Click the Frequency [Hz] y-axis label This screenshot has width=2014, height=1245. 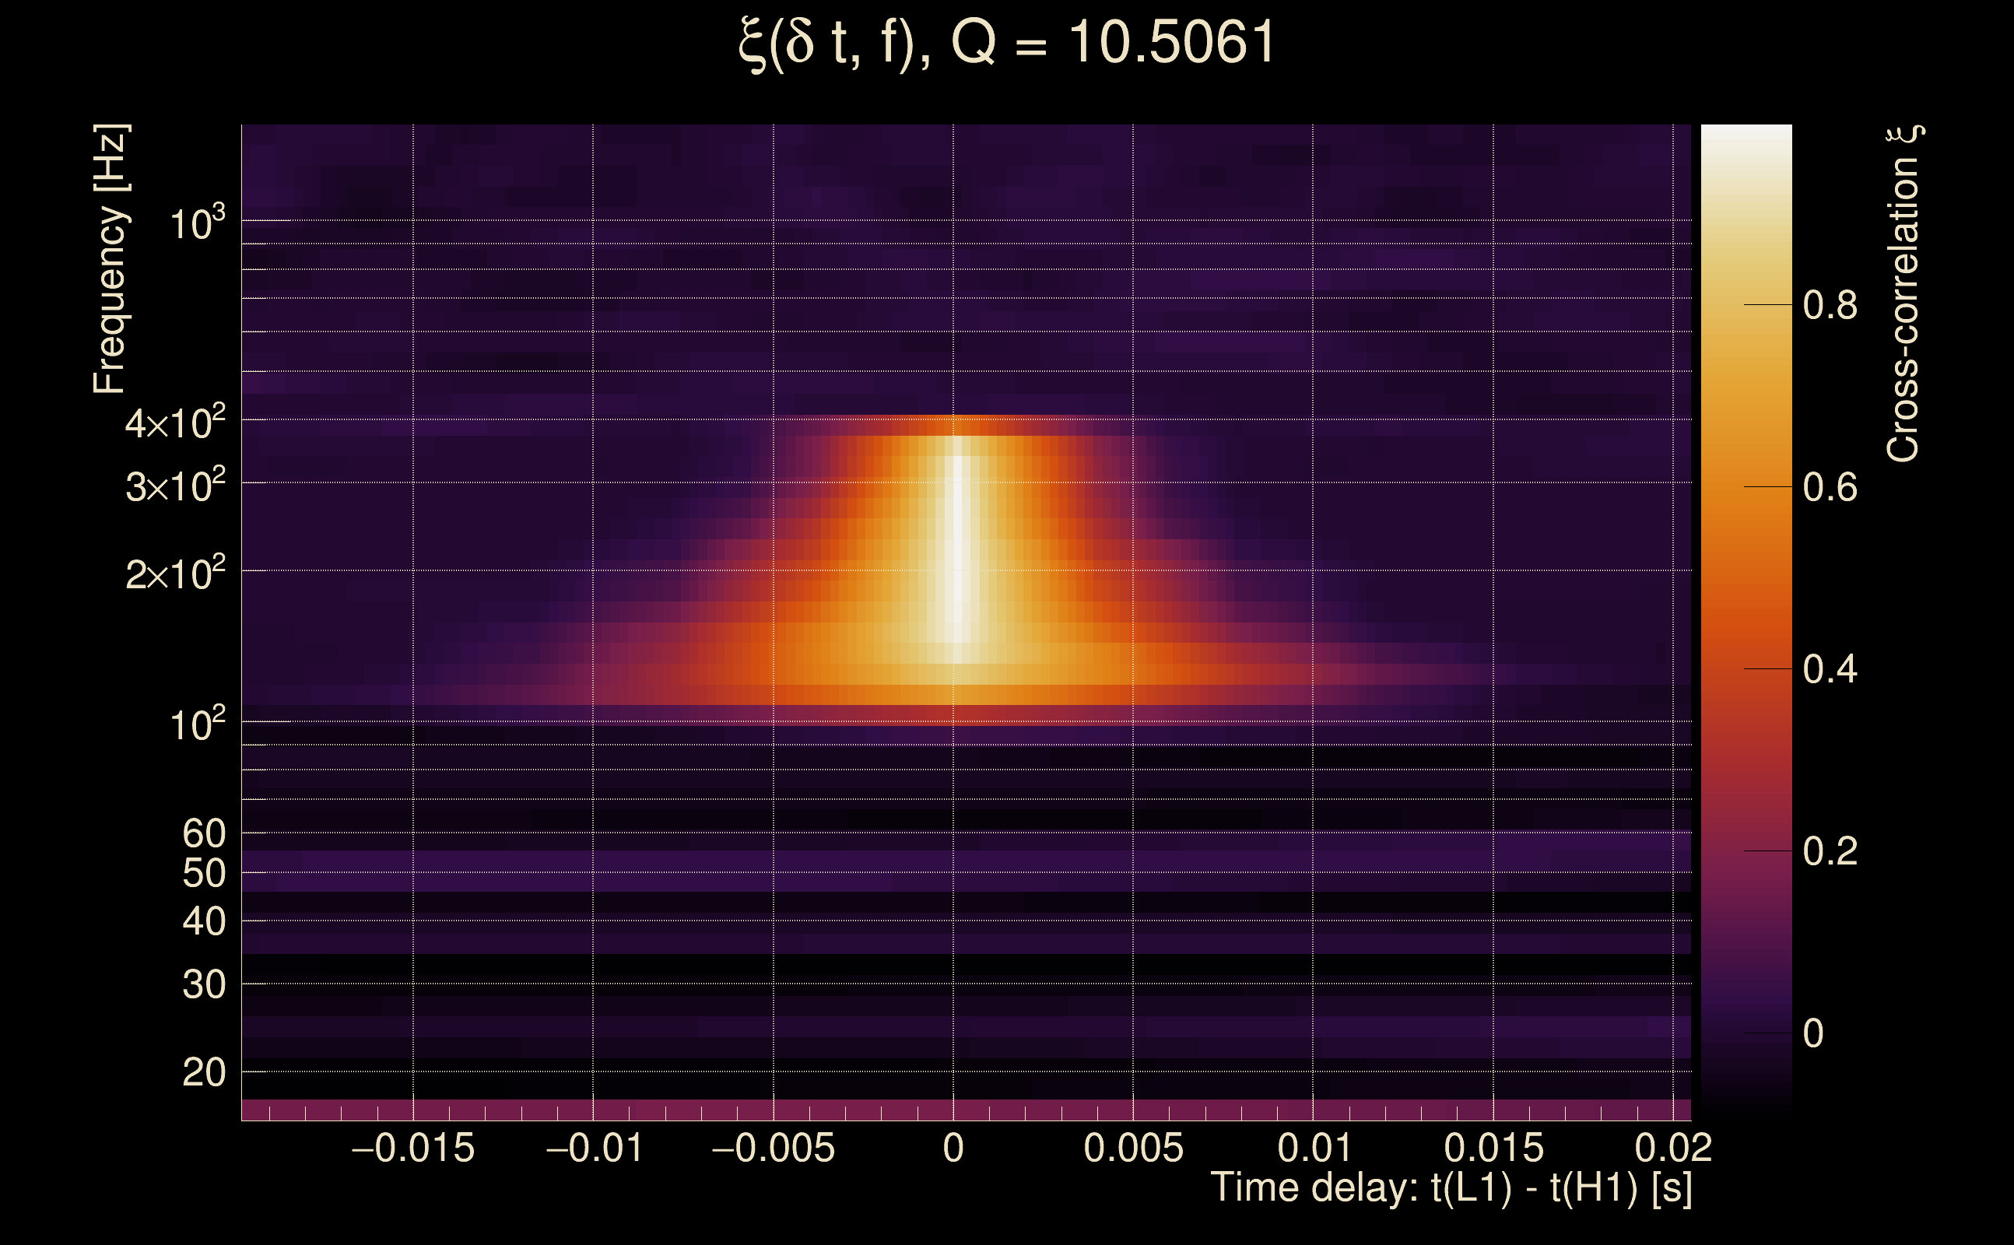pyautogui.click(x=111, y=259)
